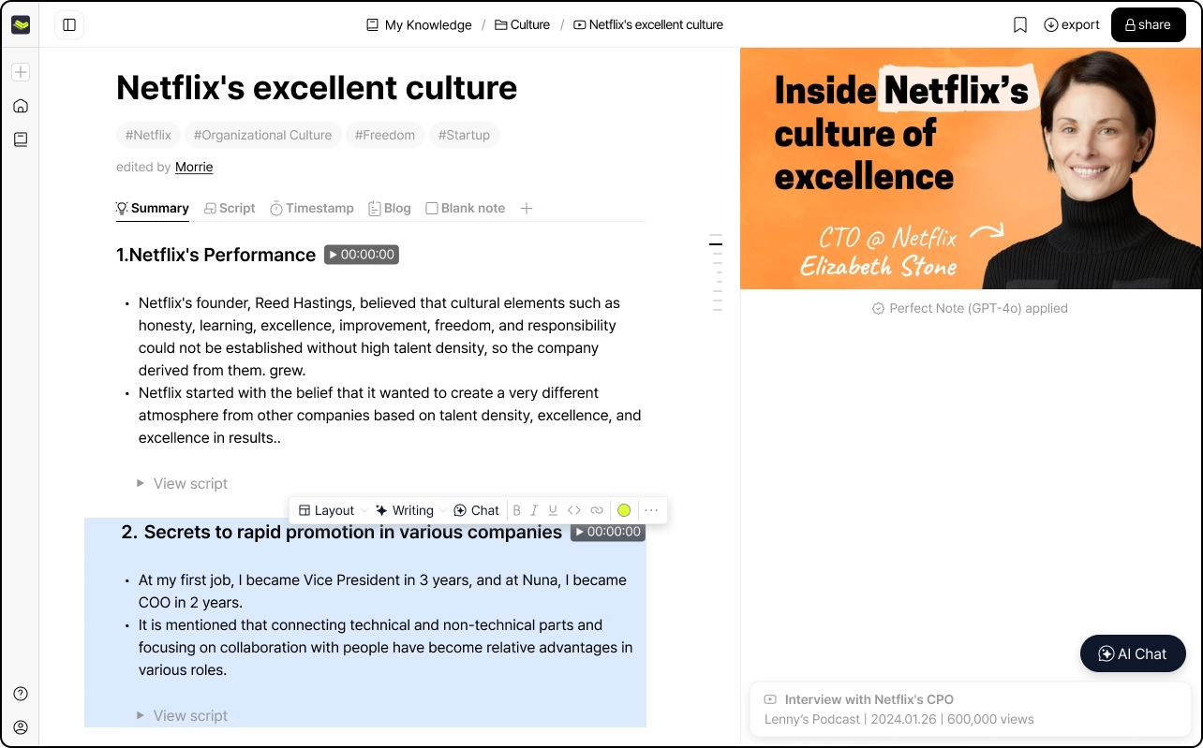Image resolution: width=1203 pixels, height=748 pixels.
Task: Click the page title Netflix's excellent culture
Action: (317, 88)
